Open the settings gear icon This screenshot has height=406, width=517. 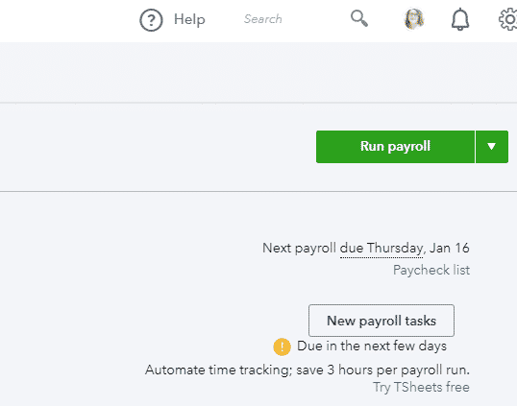click(x=508, y=19)
